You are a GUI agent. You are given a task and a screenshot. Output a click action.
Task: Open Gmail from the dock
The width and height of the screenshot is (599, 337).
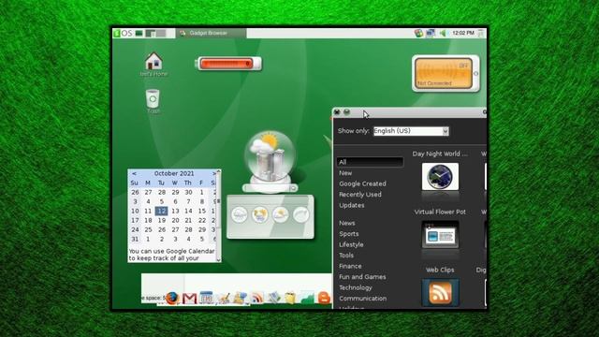point(189,299)
